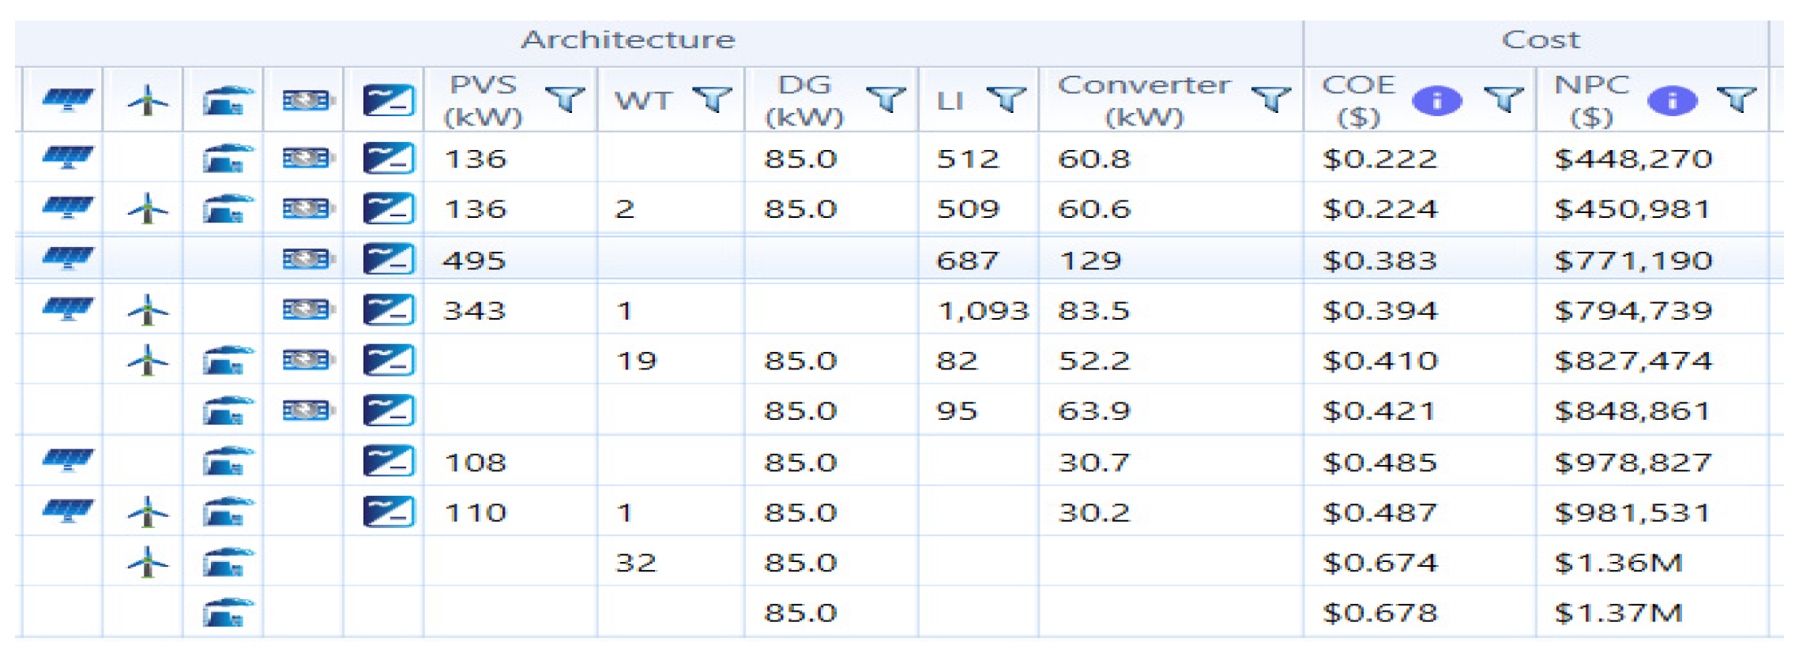Select the LI value 512
Viewport: 1799px width, 652px height.
pos(968,159)
